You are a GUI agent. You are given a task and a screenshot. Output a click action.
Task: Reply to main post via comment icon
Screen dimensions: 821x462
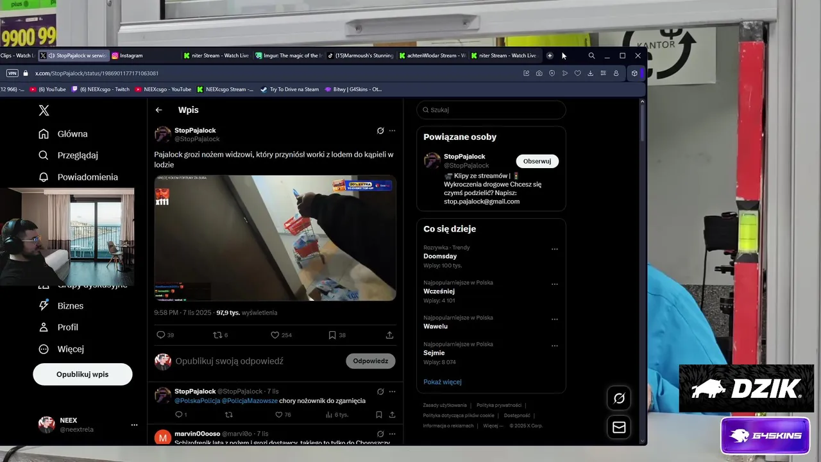(x=161, y=335)
